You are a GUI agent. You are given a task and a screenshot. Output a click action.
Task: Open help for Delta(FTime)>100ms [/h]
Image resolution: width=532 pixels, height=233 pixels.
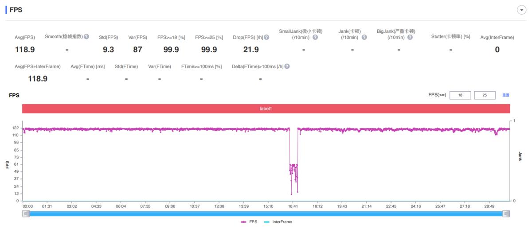tap(287, 66)
